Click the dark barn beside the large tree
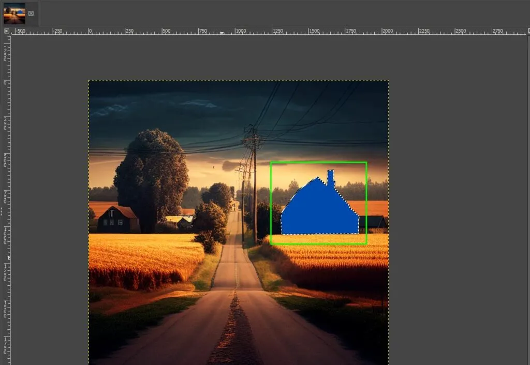The image size is (530, 365). [x=119, y=220]
